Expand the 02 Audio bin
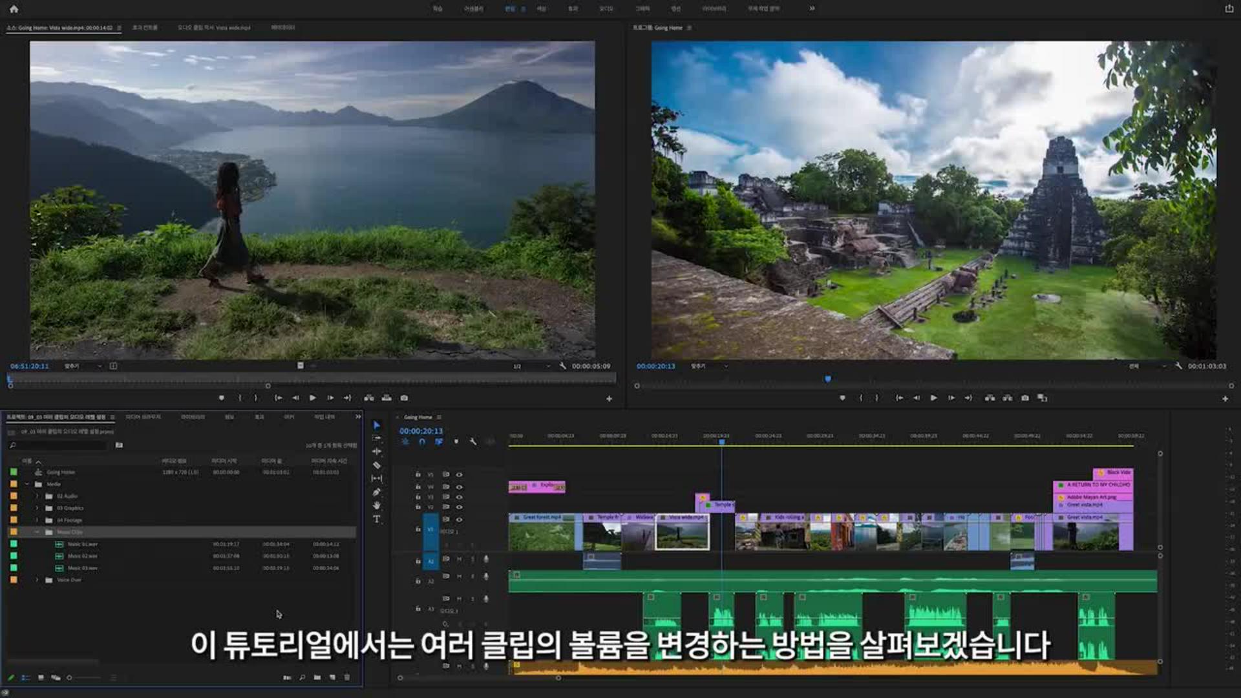 click(x=37, y=496)
